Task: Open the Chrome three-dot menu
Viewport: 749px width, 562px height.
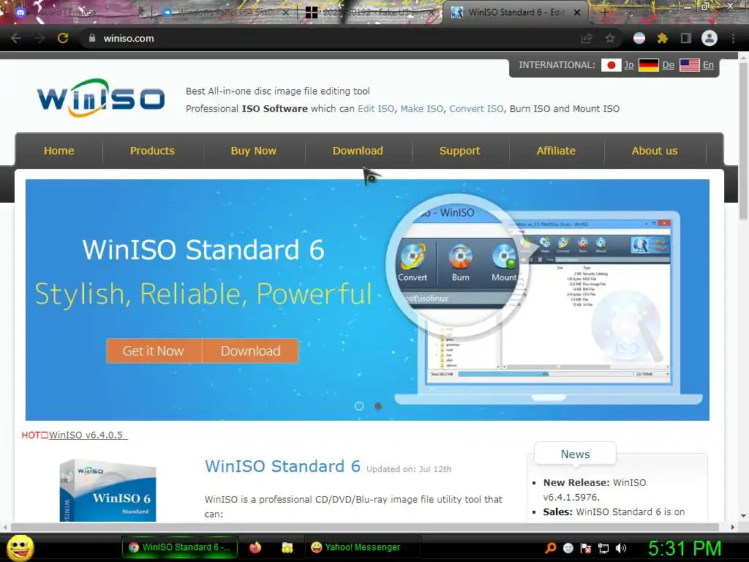Action: (x=733, y=38)
